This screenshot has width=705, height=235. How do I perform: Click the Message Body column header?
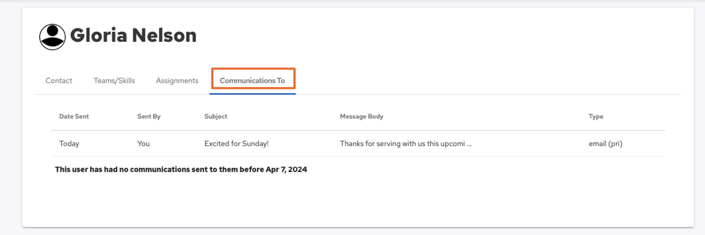[x=361, y=116]
